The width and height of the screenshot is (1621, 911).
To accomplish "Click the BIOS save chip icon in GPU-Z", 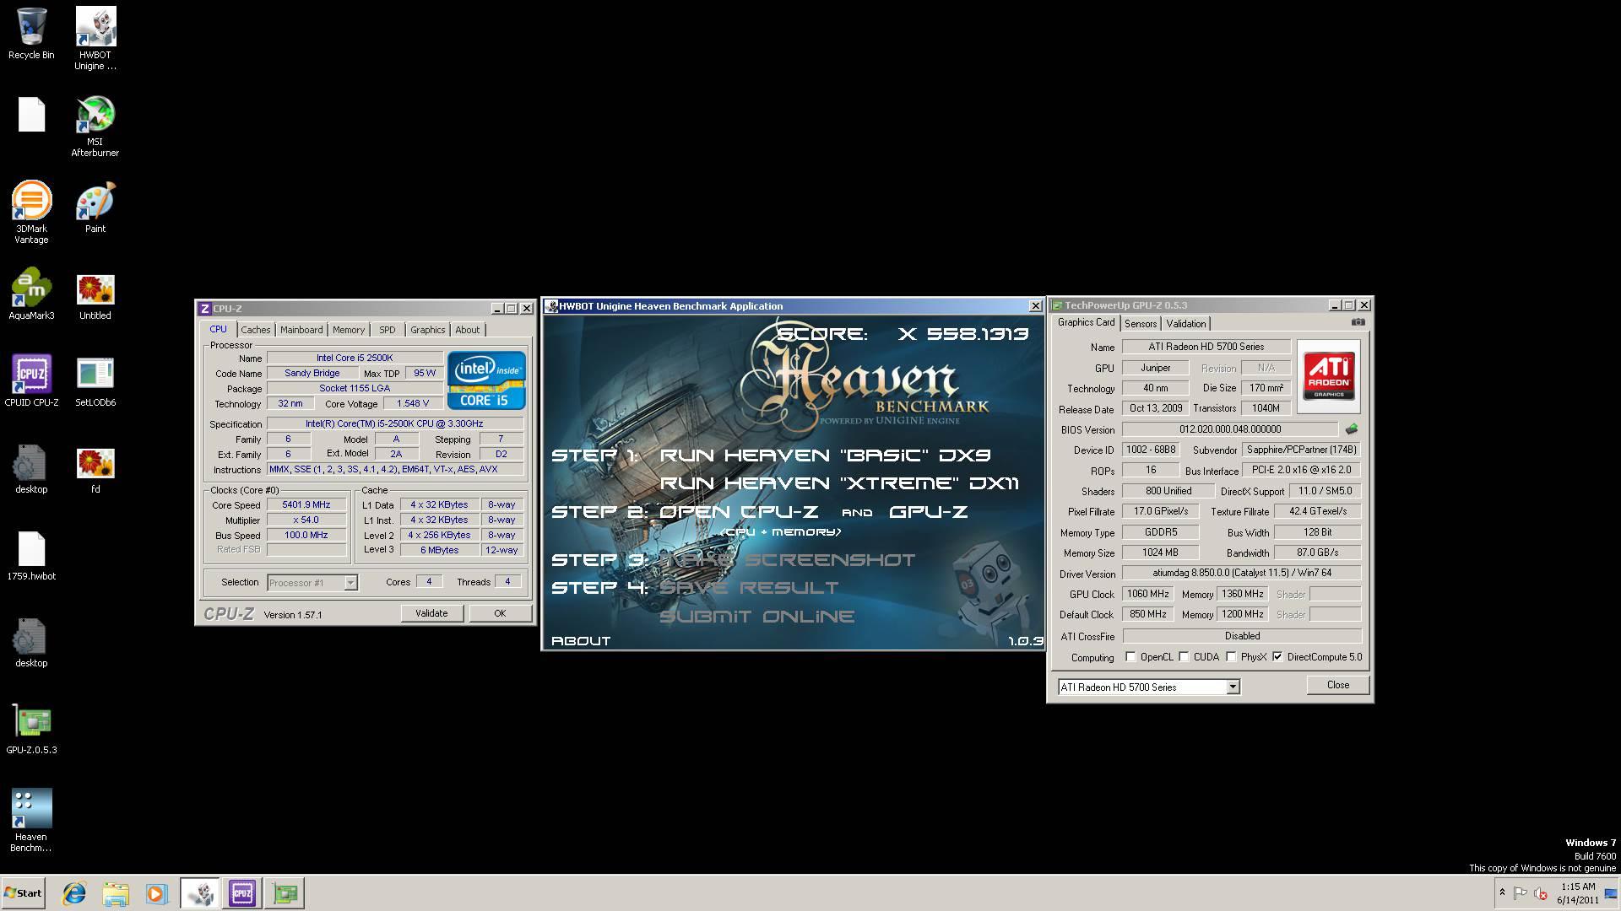I will click(1352, 429).
